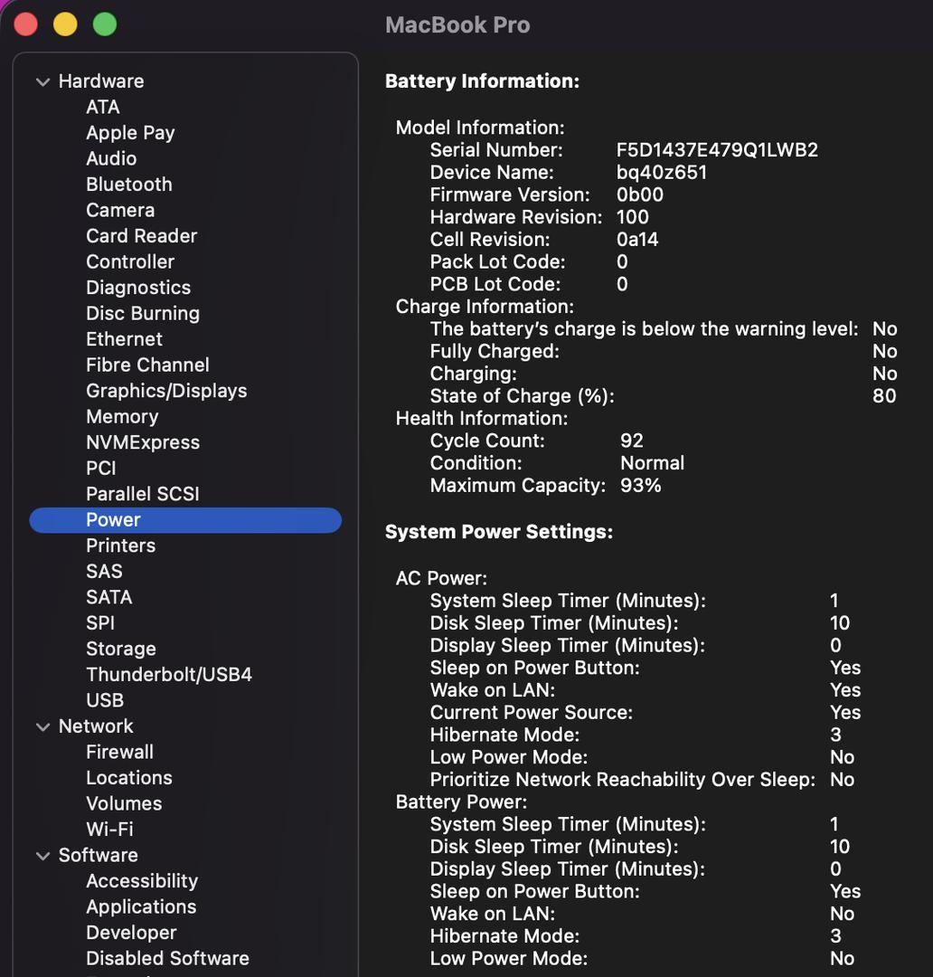Select Wi-Fi under Network
This screenshot has width=933, height=977.
(x=109, y=830)
